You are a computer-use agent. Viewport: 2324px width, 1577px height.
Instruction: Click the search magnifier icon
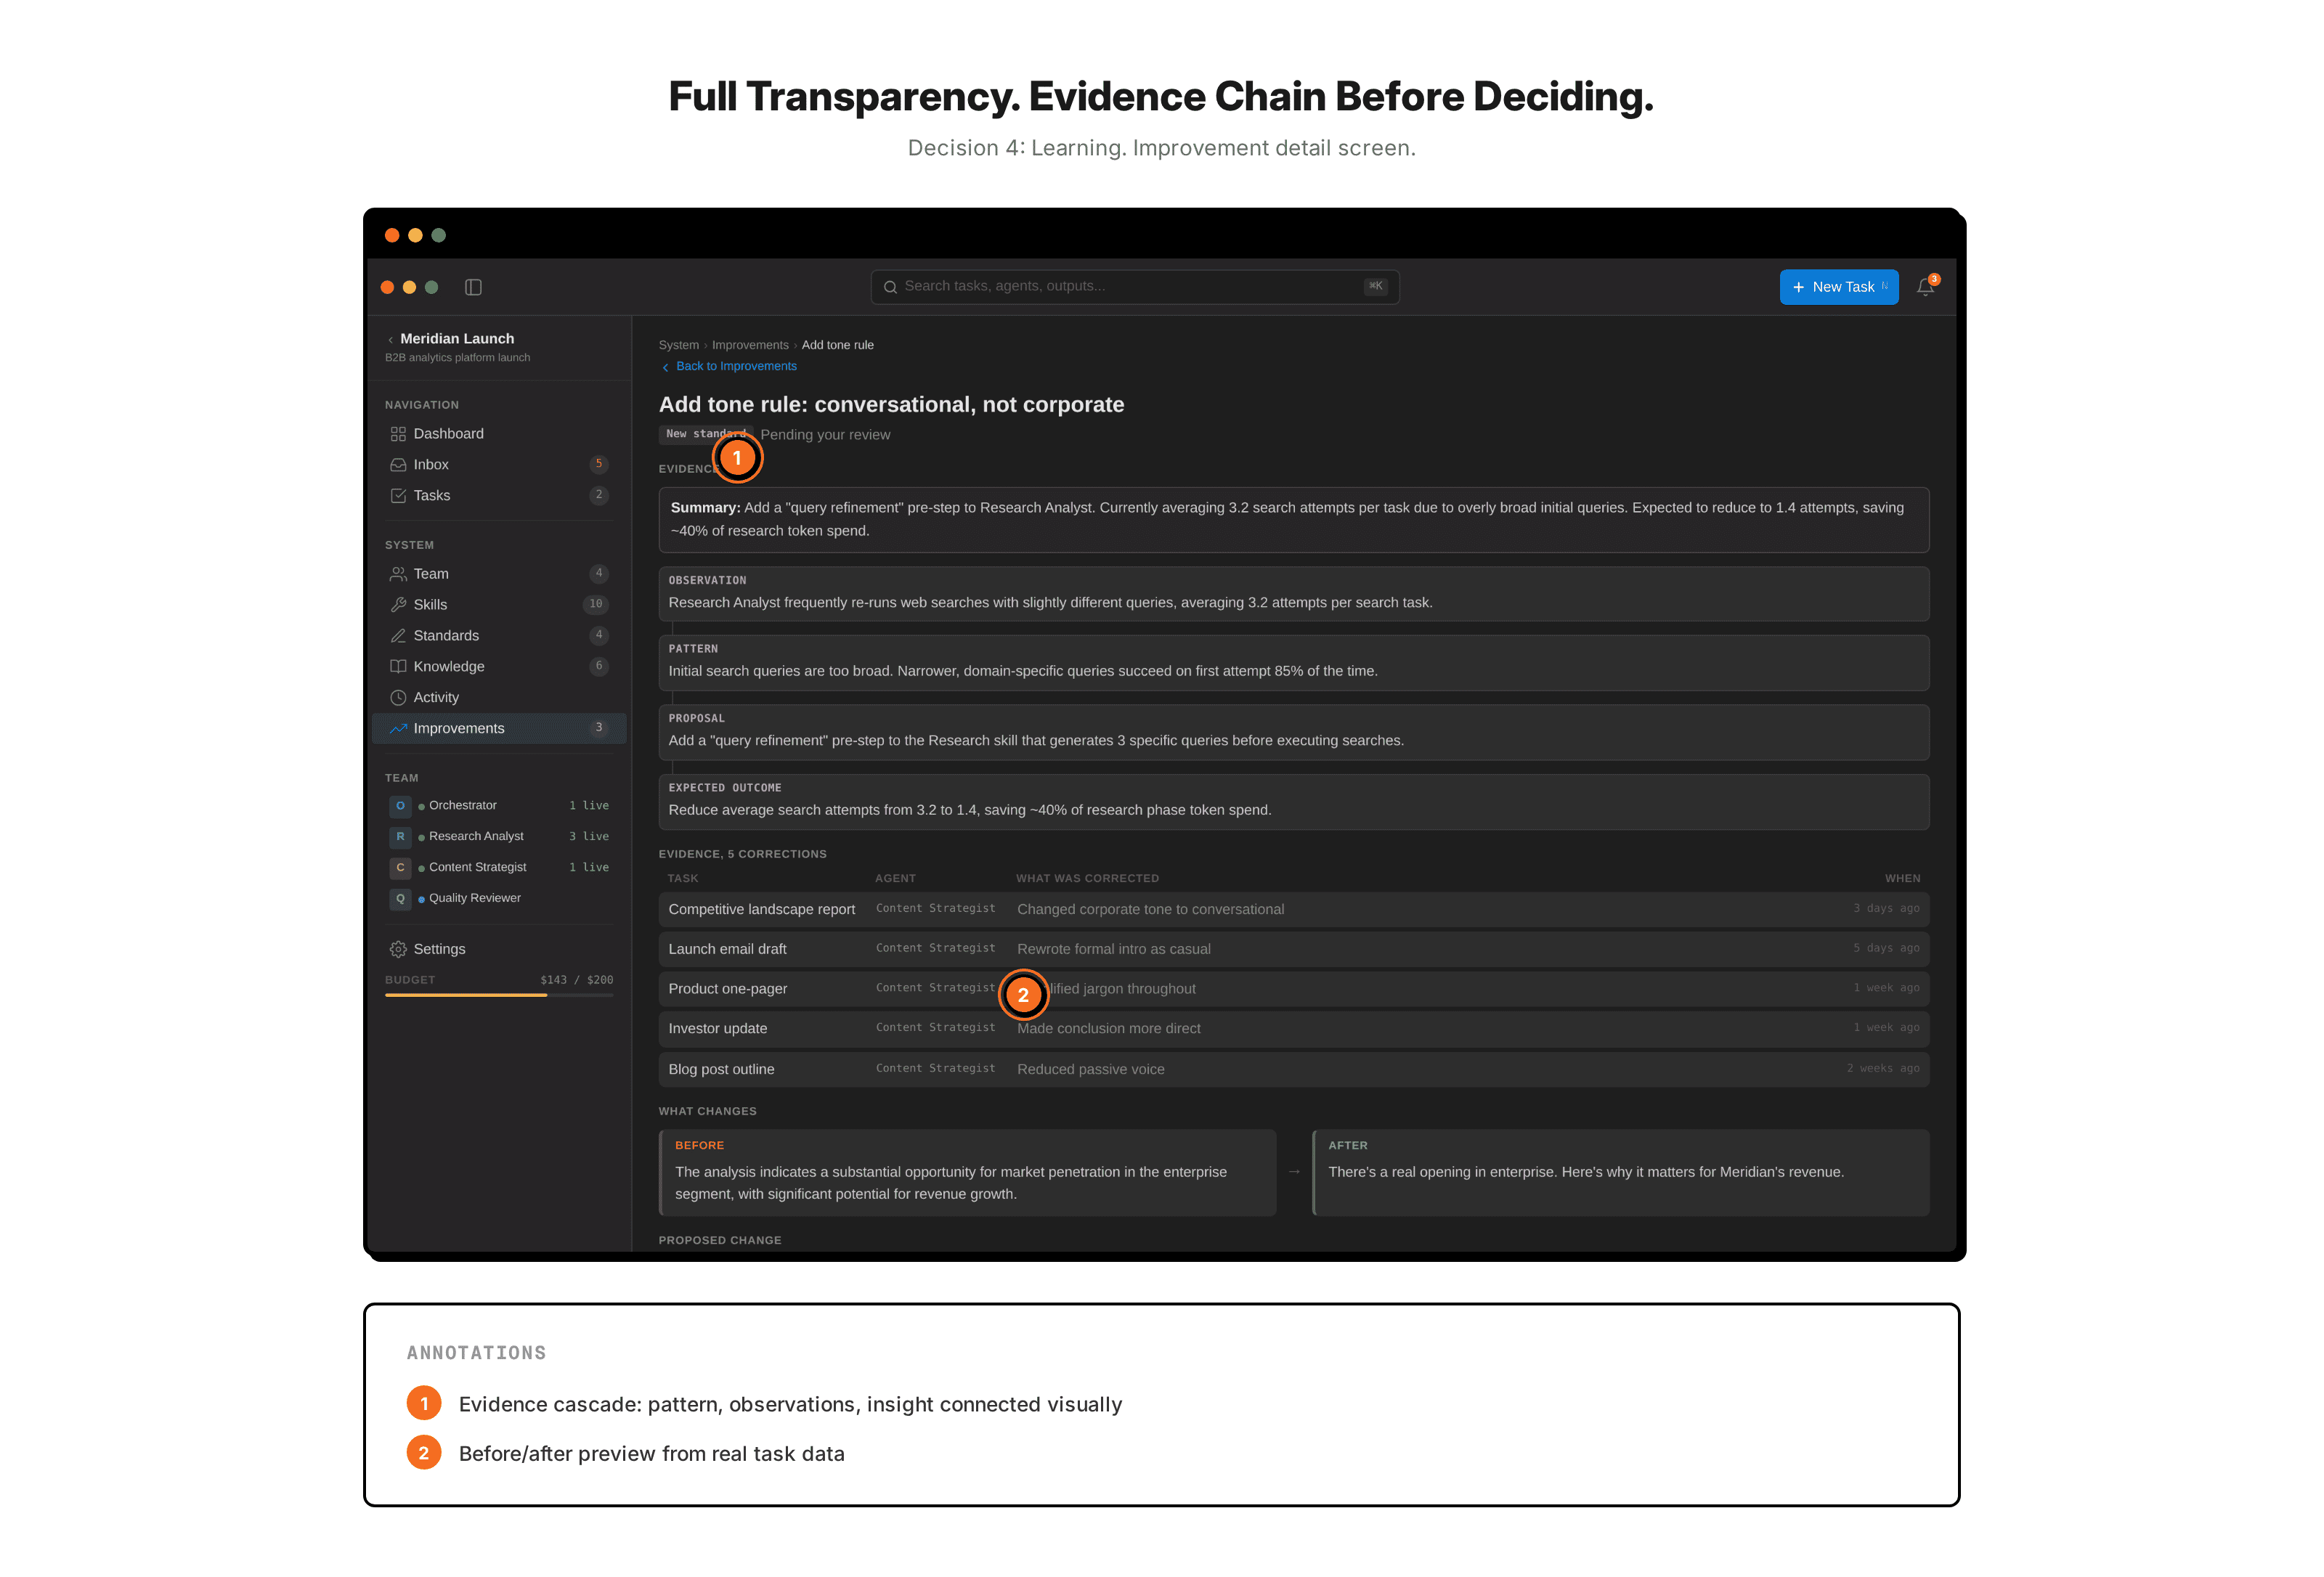coord(890,287)
